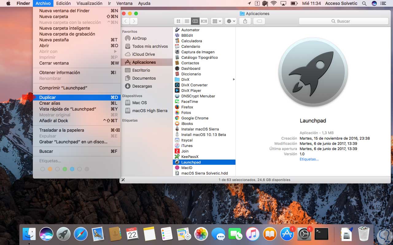The height and width of the screenshot is (245, 393).
Task: Open the Trash in the Dock
Action: click(x=364, y=234)
